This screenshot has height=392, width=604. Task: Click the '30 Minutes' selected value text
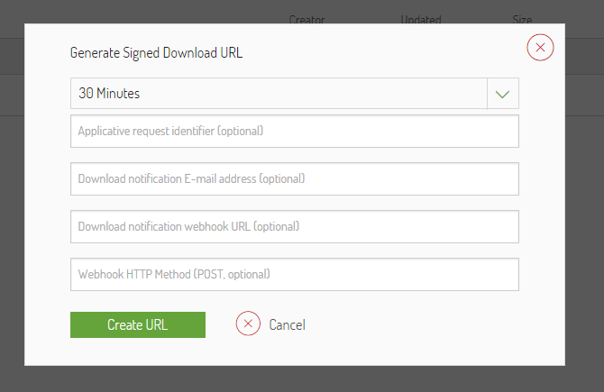click(x=109, y=94)
